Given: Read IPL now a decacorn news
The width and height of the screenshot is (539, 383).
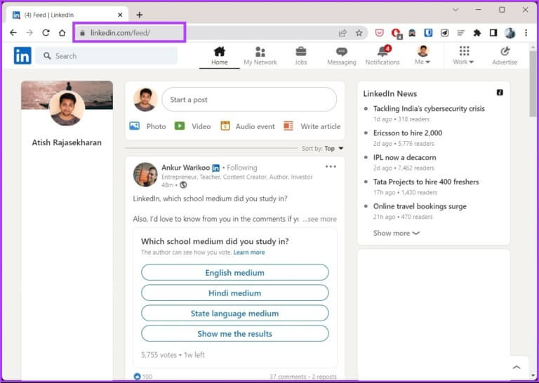Looking at the screenshot, I should pos(404,157).
